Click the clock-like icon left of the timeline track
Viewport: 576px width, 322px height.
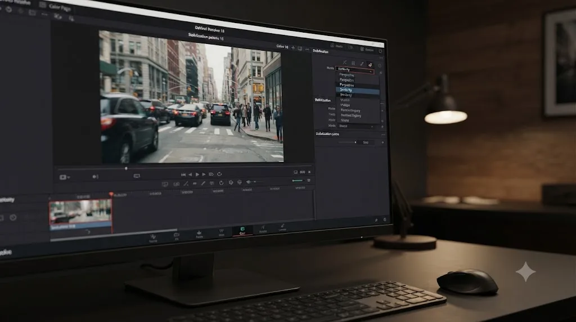coord(13,217)
